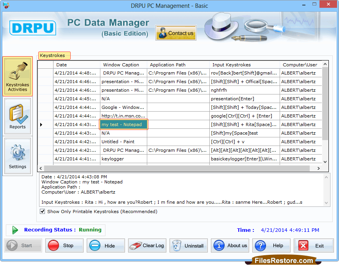The height and width of the screenshot is (265, 339).
Task: Open the Help button
Action: point(271,245)
